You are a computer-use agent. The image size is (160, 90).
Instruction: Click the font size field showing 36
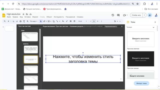point(94,21)
